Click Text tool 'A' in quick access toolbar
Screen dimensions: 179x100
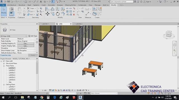click(x=41, y=2)
